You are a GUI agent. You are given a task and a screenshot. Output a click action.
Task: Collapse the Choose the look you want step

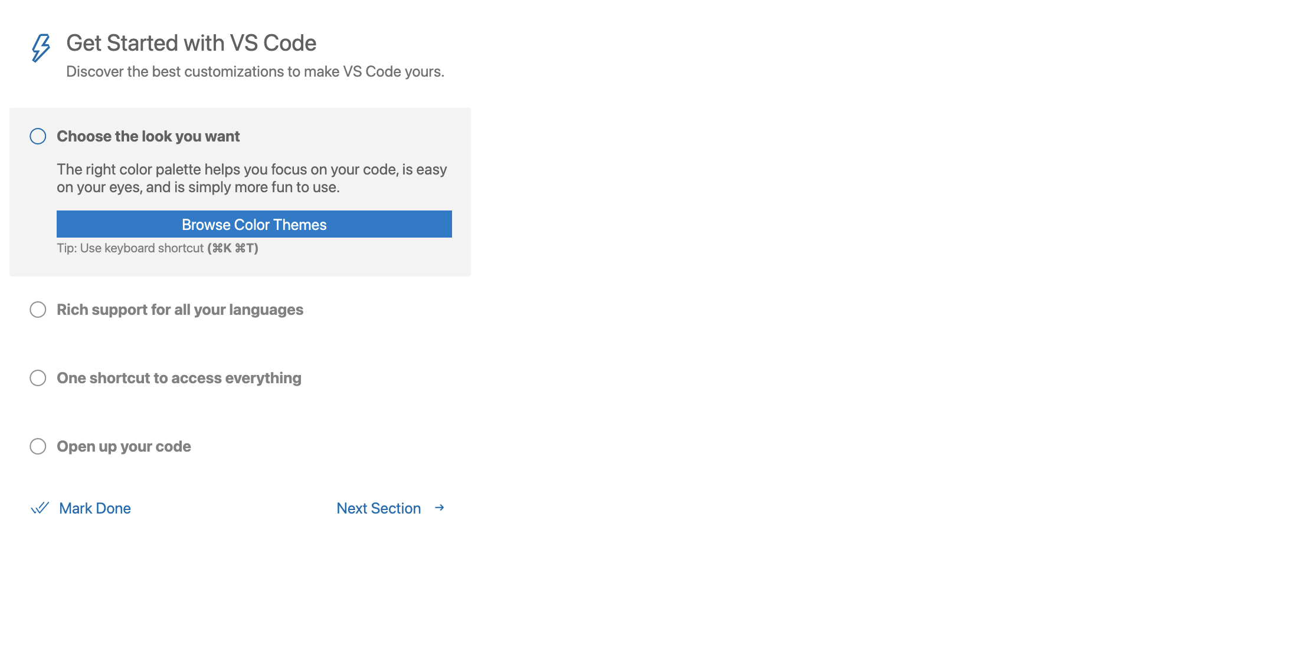pyautogui.click(x=148, y=136)
